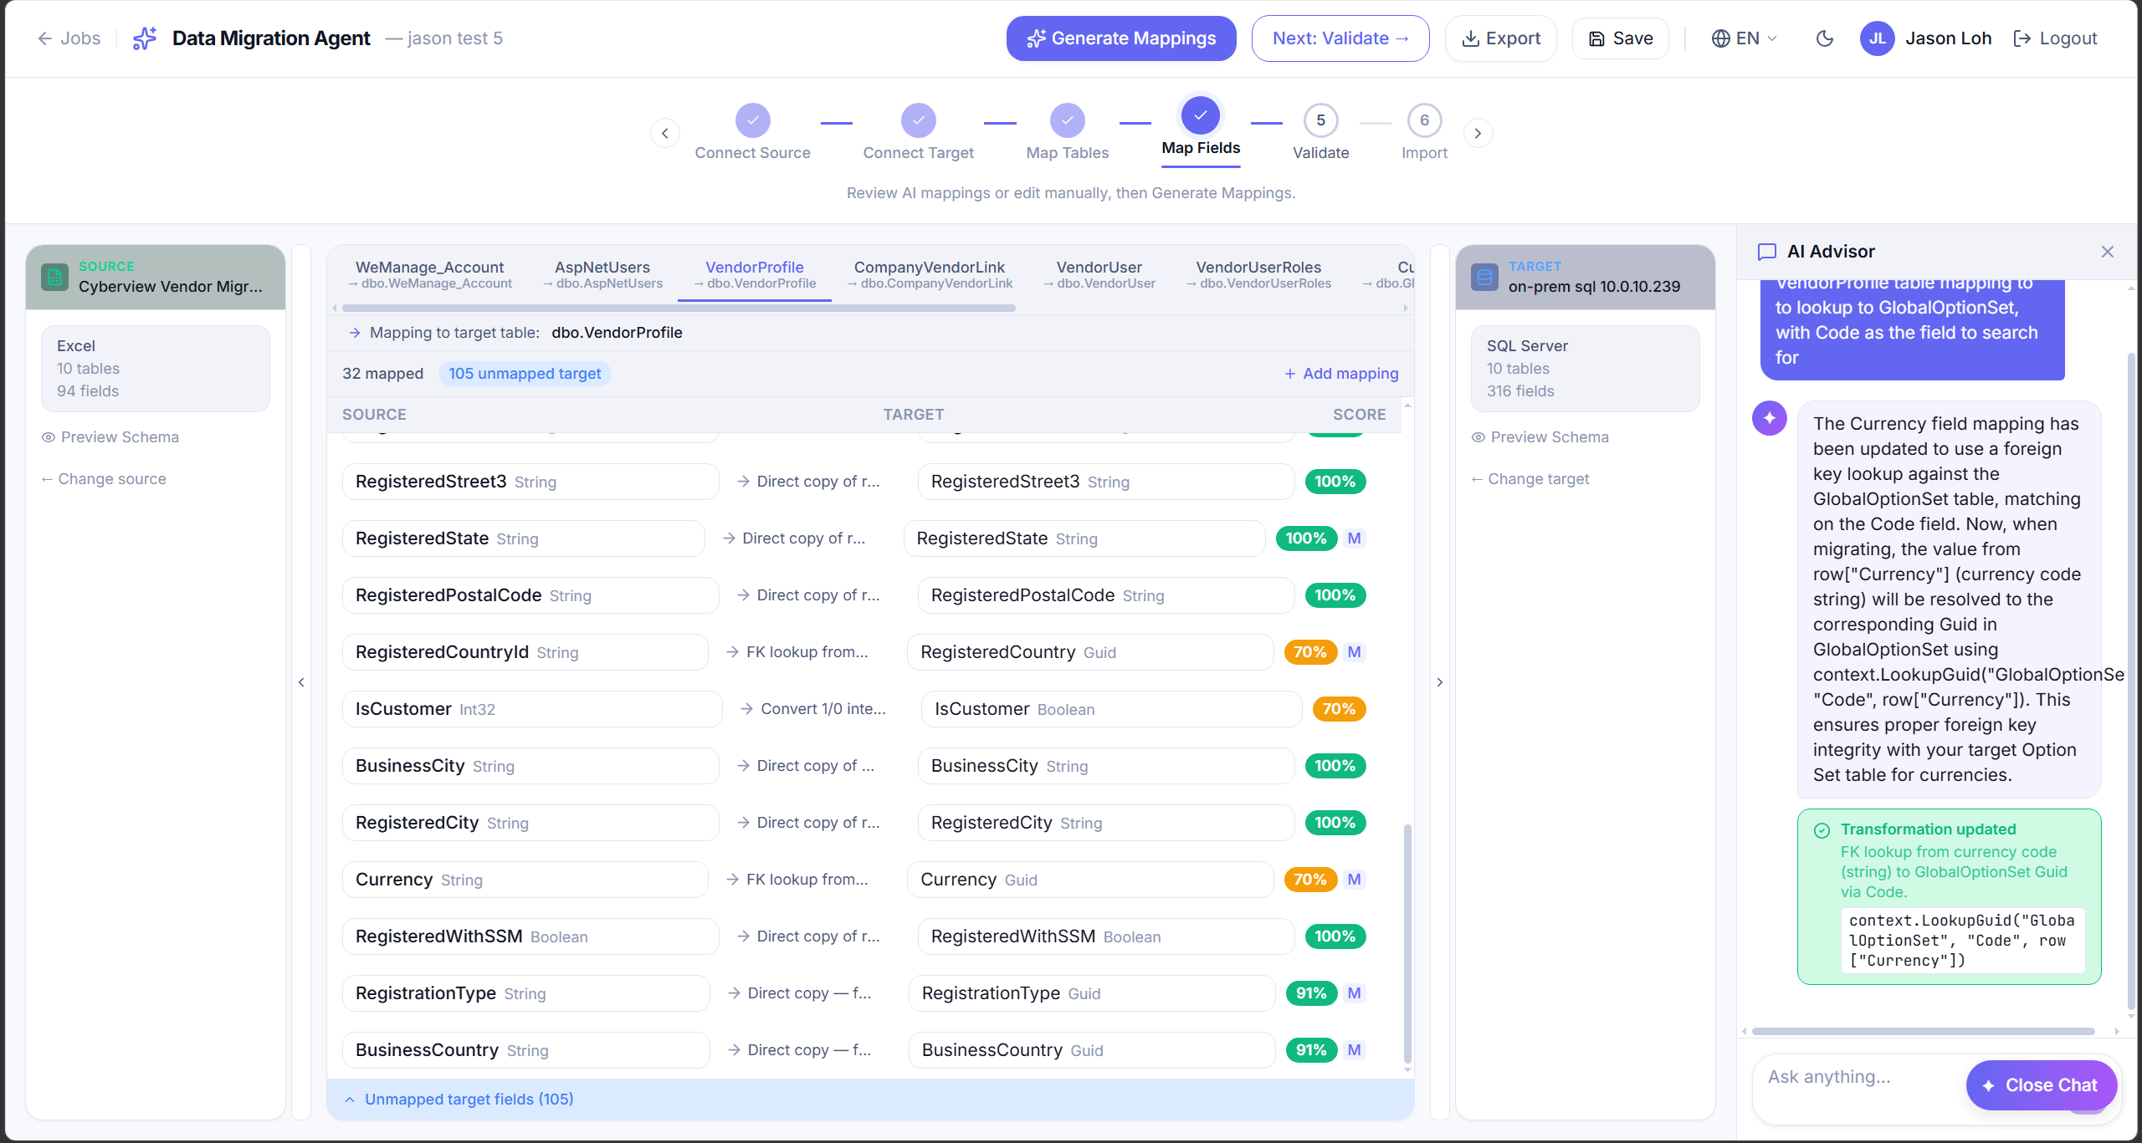
Task: Click M badge on BusinessCountry row
Action: (x=1355, y=1050)
